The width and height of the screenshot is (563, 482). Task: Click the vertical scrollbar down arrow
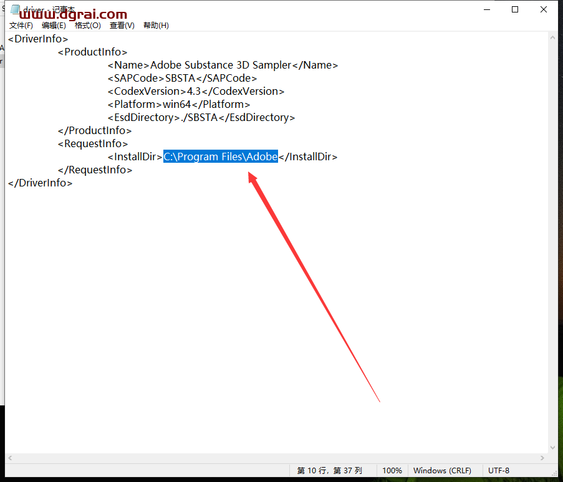(x=552, y=448)
